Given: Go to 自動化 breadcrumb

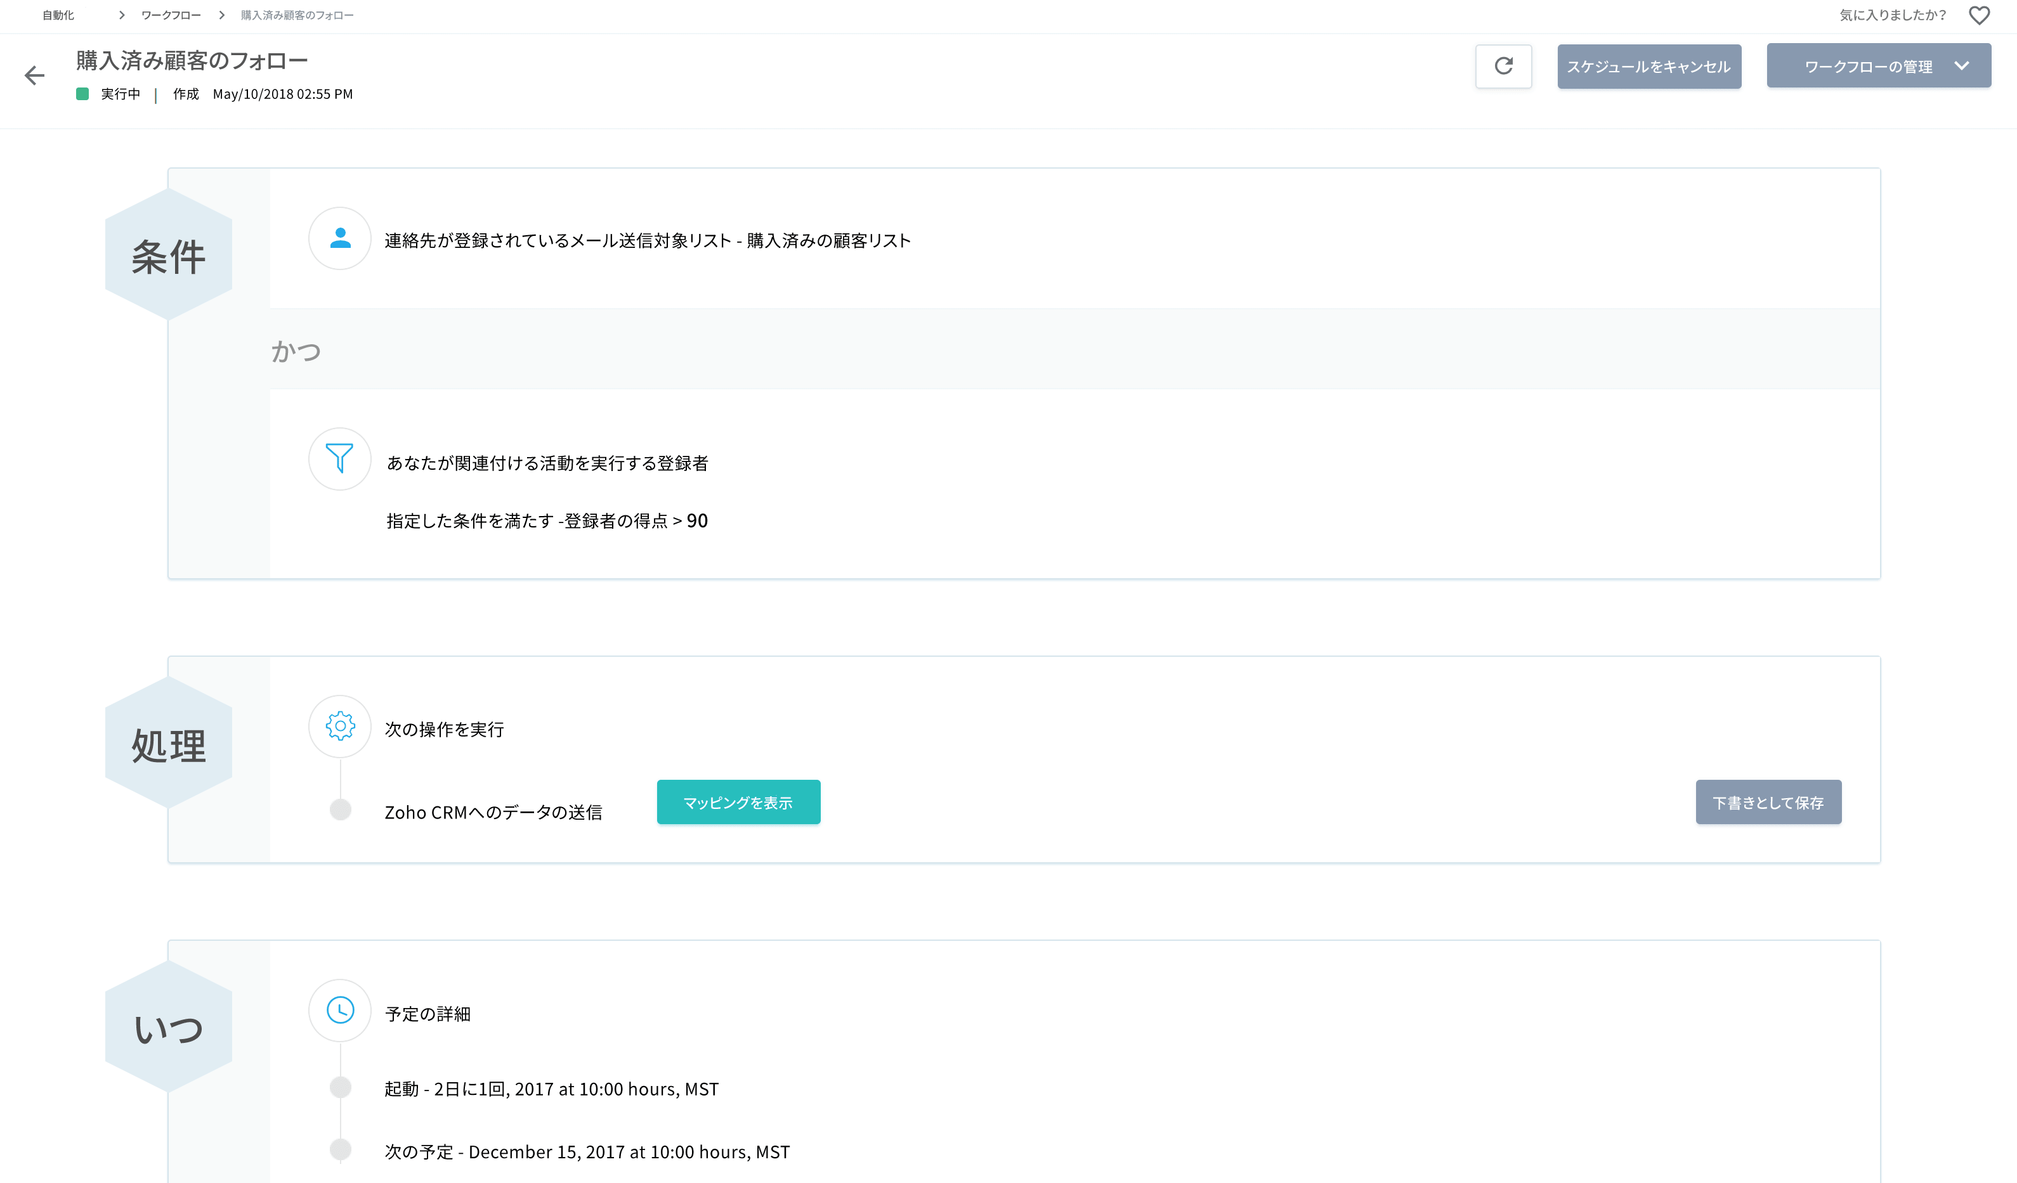Looking at the screenshot, I should pos(58,15).
